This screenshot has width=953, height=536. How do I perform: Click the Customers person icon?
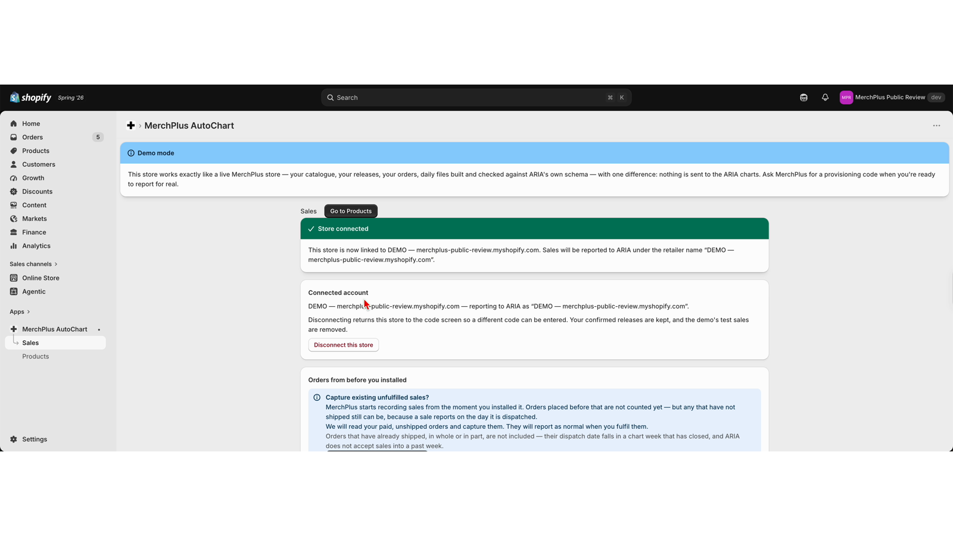coord(14,165)
